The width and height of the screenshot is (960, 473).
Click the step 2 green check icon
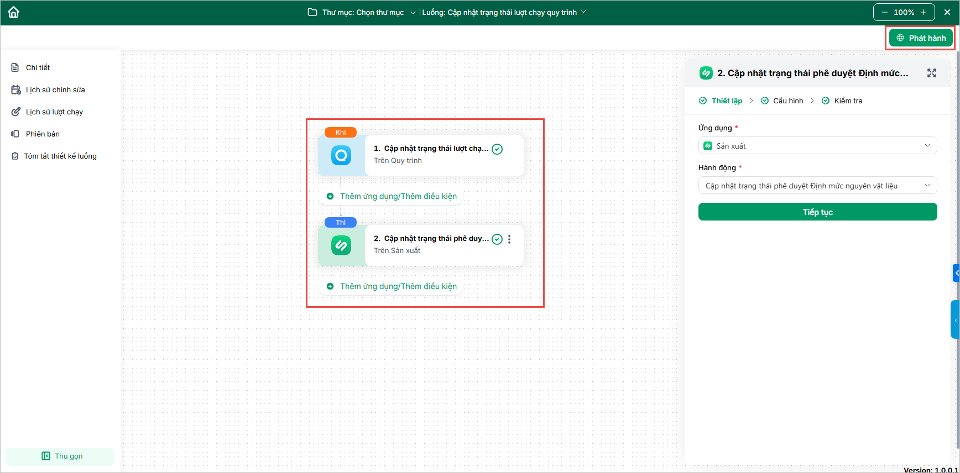coord(497,239)
